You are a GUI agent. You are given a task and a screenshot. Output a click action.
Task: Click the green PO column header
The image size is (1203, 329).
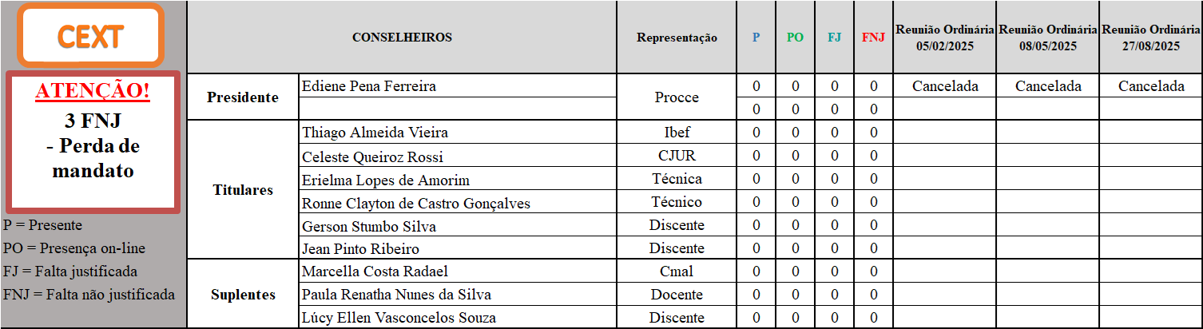pyautogui.click(x=795, y=38)
